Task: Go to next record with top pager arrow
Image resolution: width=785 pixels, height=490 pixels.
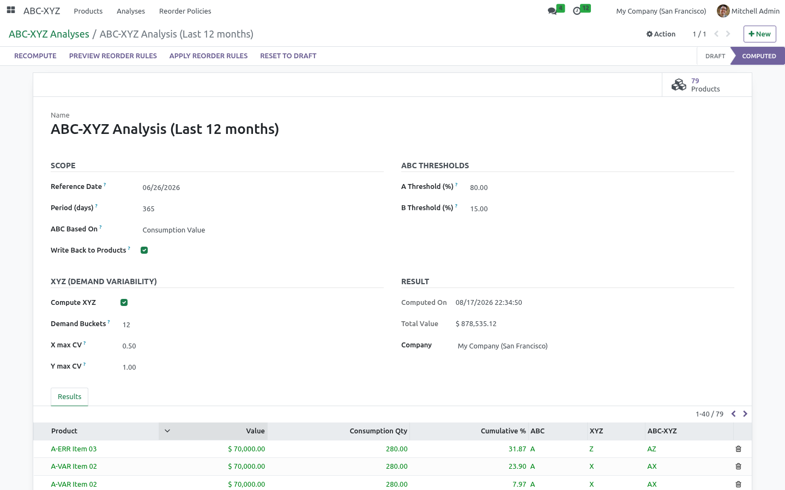Action: pyautogui.click(x=728, y=34)
